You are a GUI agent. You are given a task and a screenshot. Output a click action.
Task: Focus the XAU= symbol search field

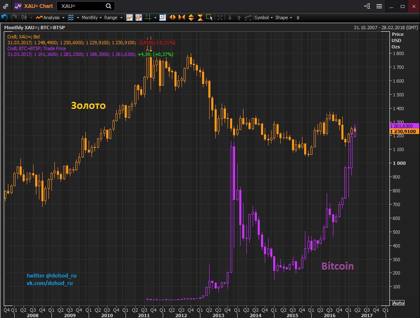[86, 6]
